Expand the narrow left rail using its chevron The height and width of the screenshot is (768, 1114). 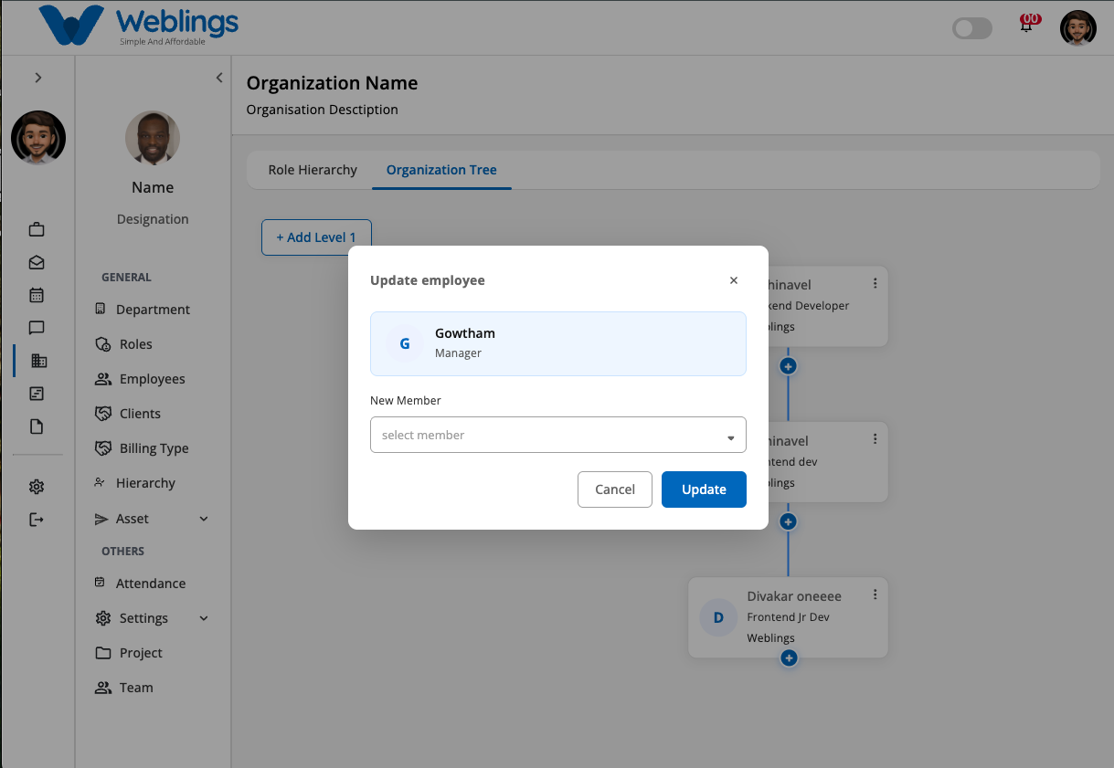(x=37, y=78)
